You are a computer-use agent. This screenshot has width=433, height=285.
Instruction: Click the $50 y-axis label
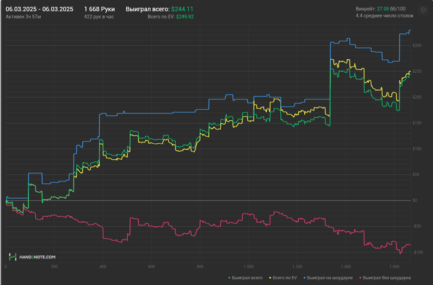pyautogui.click(x=416, y=175)
